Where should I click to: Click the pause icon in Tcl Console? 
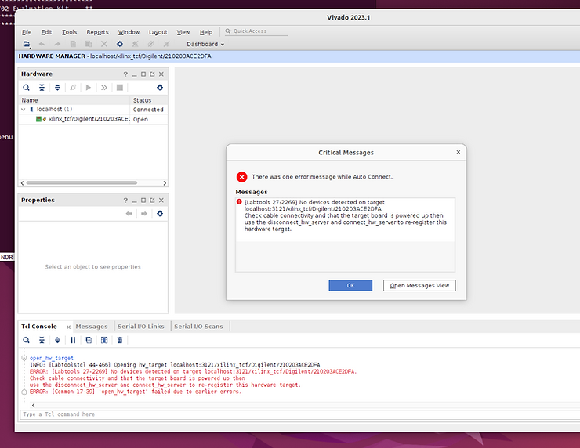[73, 340]
